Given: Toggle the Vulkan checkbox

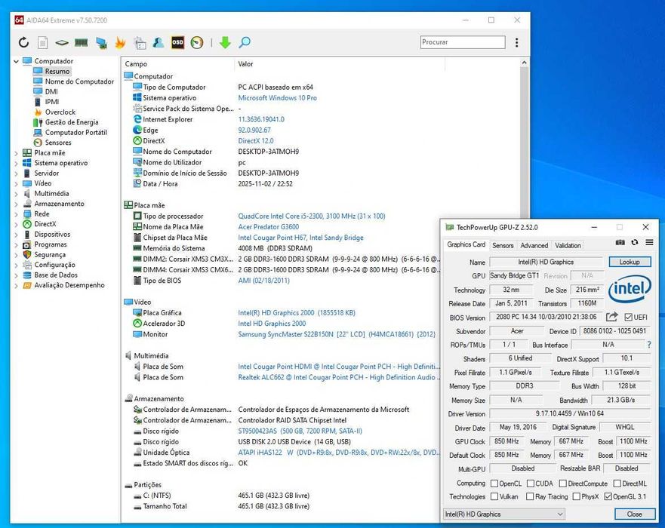Looking at the screenshot, I should pos(494,496).
